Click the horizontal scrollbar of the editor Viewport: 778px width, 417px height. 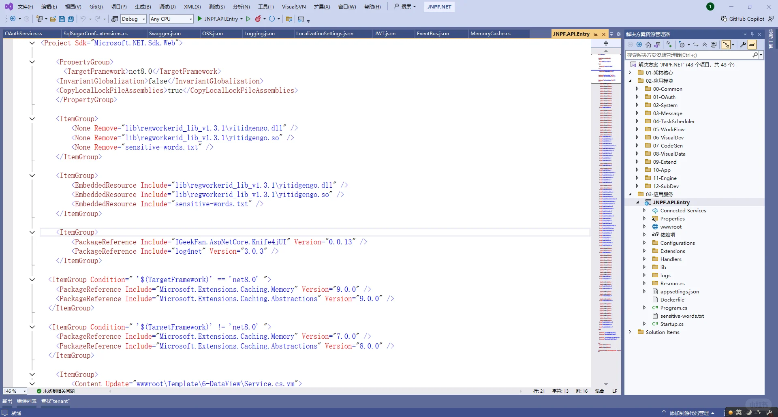tap(315, 391)
